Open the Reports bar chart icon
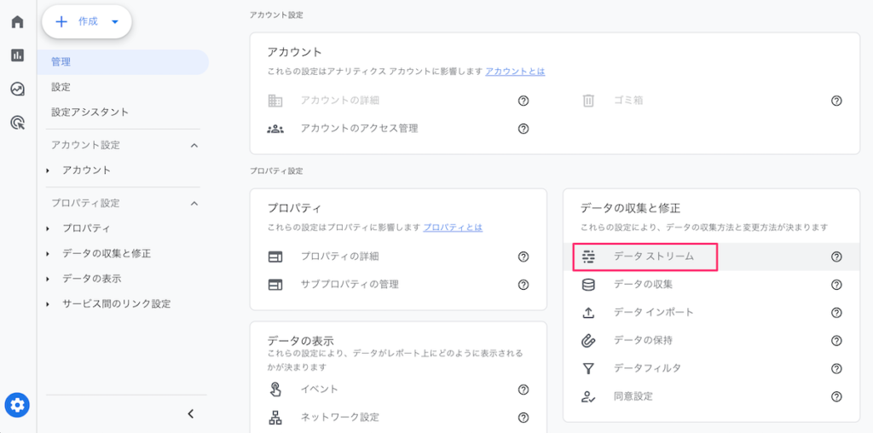Image resolution: width=873 pixels, height=433 pixels. point(17,55)
